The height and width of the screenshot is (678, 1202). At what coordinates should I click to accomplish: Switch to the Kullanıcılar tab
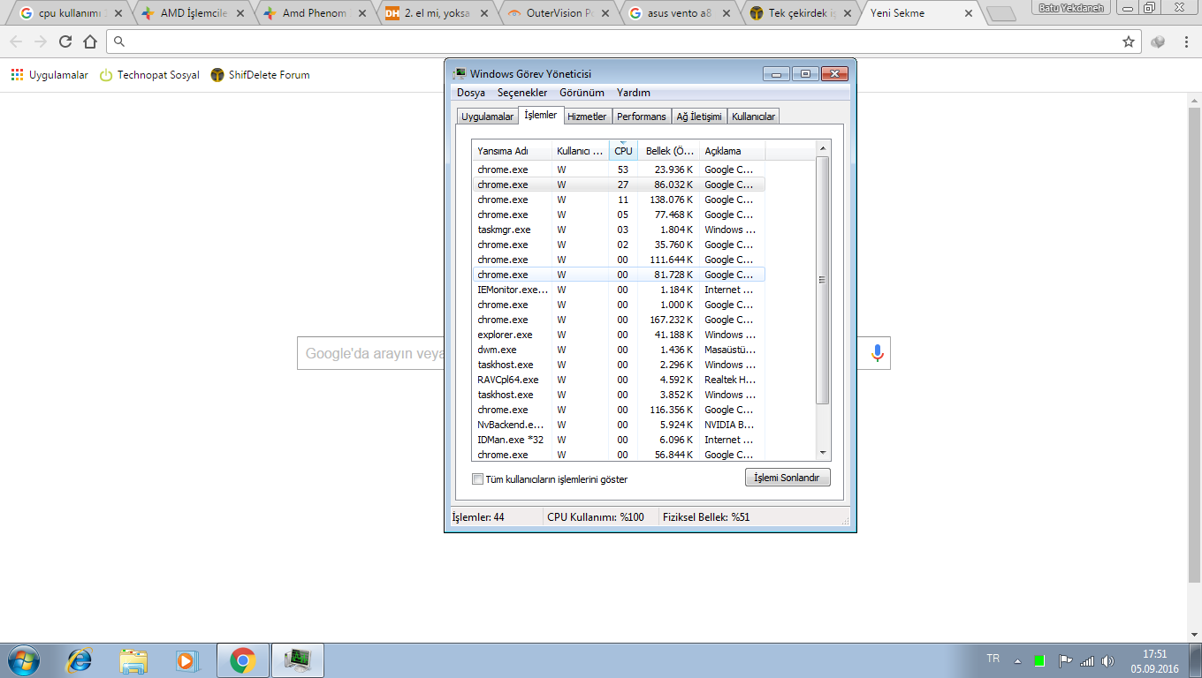click(754, 117)
